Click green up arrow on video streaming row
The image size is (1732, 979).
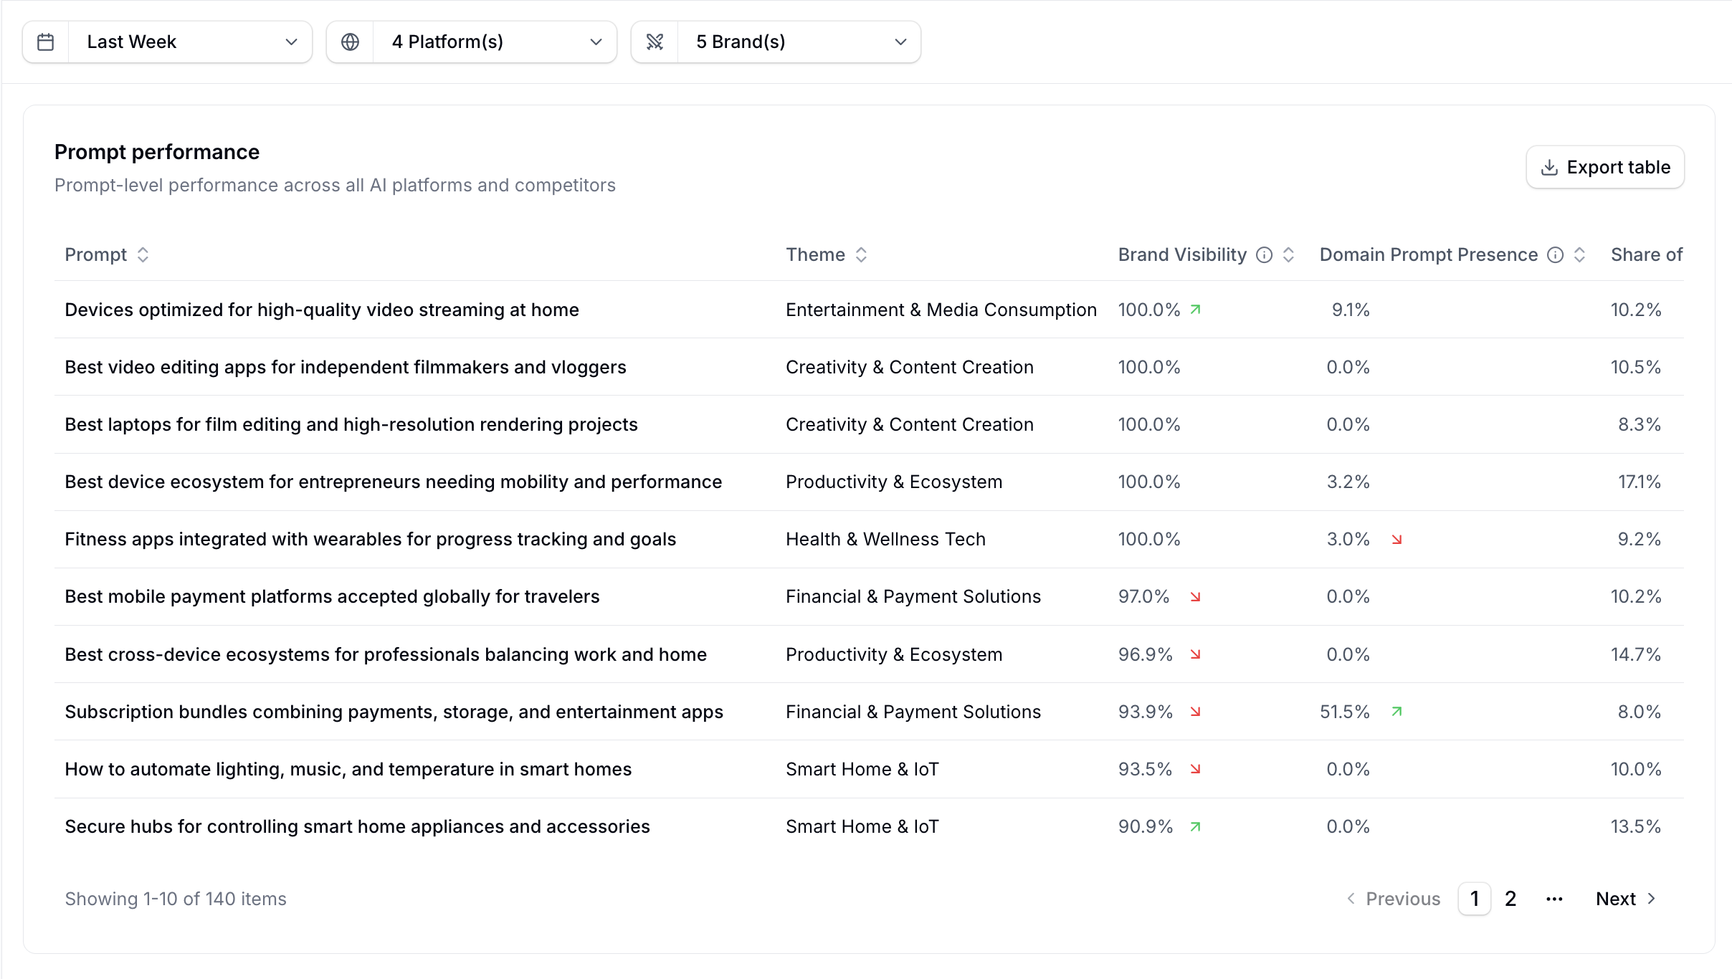pos(1195,310)
